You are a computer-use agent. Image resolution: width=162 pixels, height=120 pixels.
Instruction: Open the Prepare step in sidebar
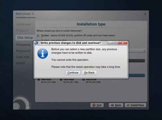[22, 30]
